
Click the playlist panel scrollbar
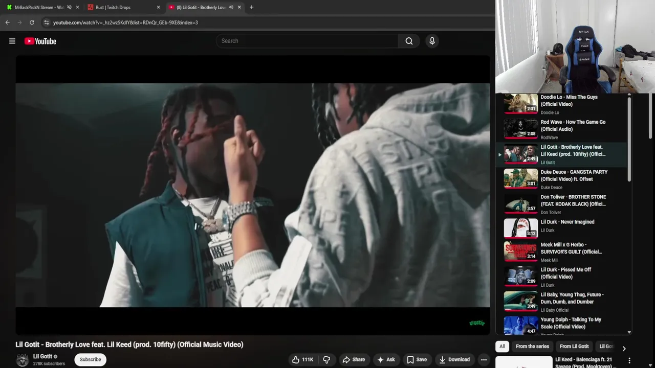(629, 138)
